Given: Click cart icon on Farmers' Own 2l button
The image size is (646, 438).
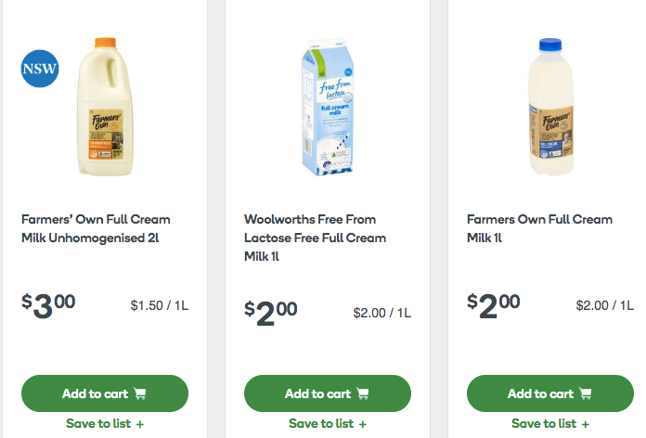Looking at the screenshot, I should pos(140,393).
